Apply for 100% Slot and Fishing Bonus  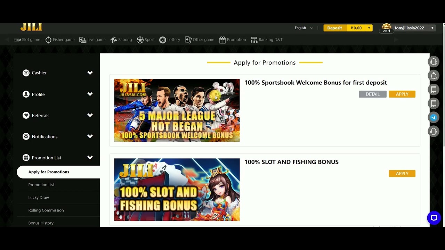pyautogui.click(x=402, y=174)
